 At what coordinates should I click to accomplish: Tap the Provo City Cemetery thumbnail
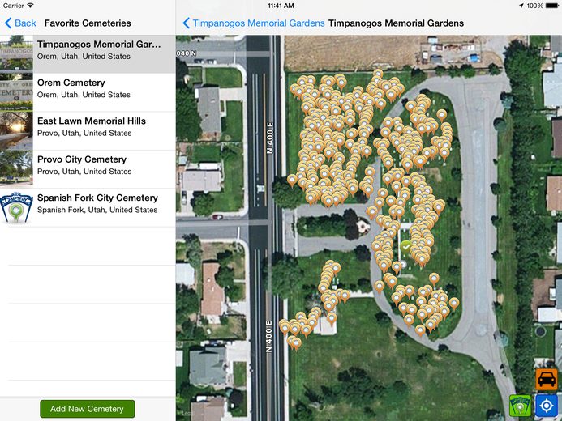[16, 169]
